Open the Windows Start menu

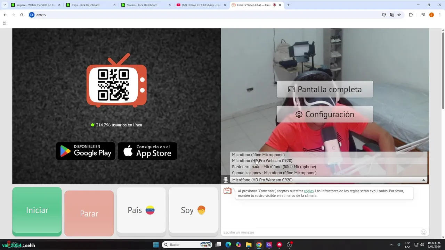(156, 245)
